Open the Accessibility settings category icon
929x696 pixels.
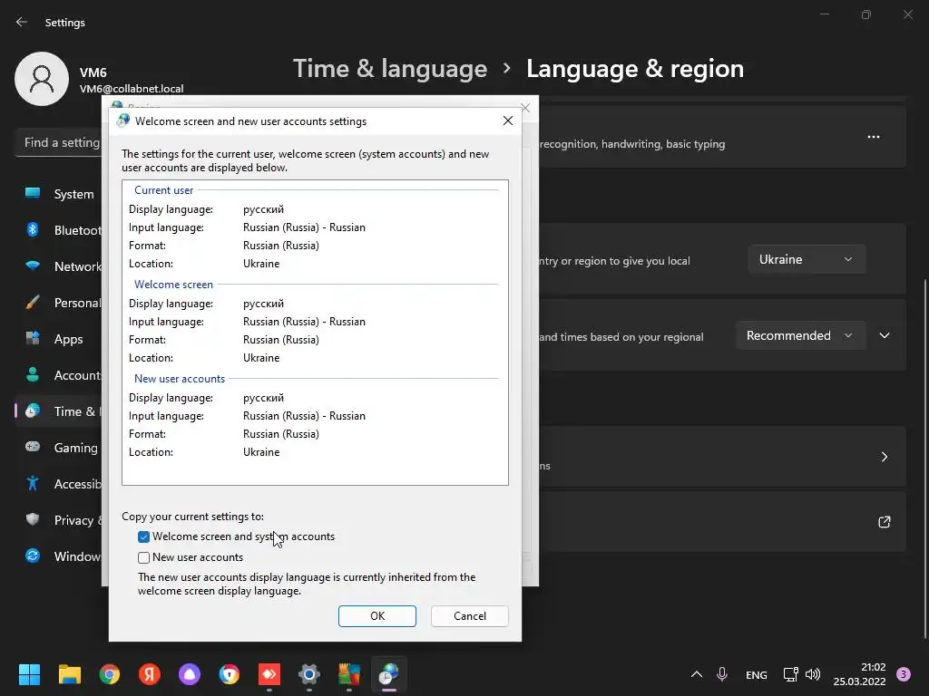[x=33, y=484]
